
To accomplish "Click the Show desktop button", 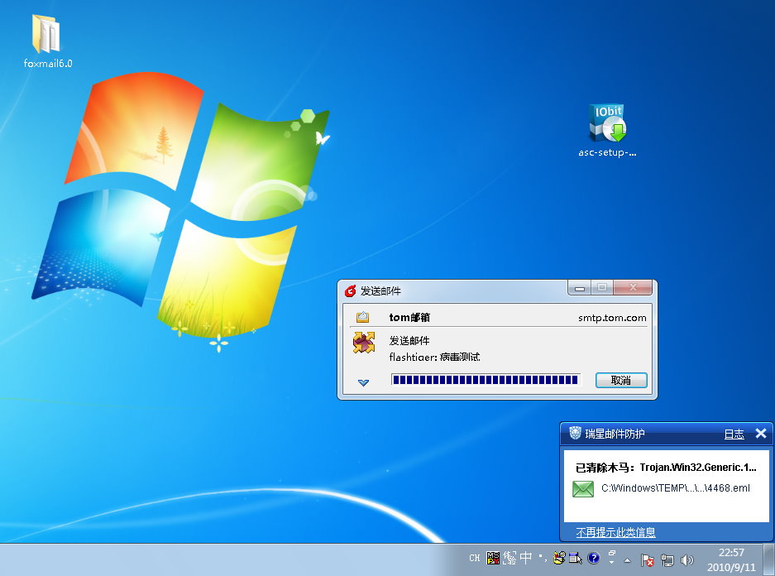I will point(769,559).
